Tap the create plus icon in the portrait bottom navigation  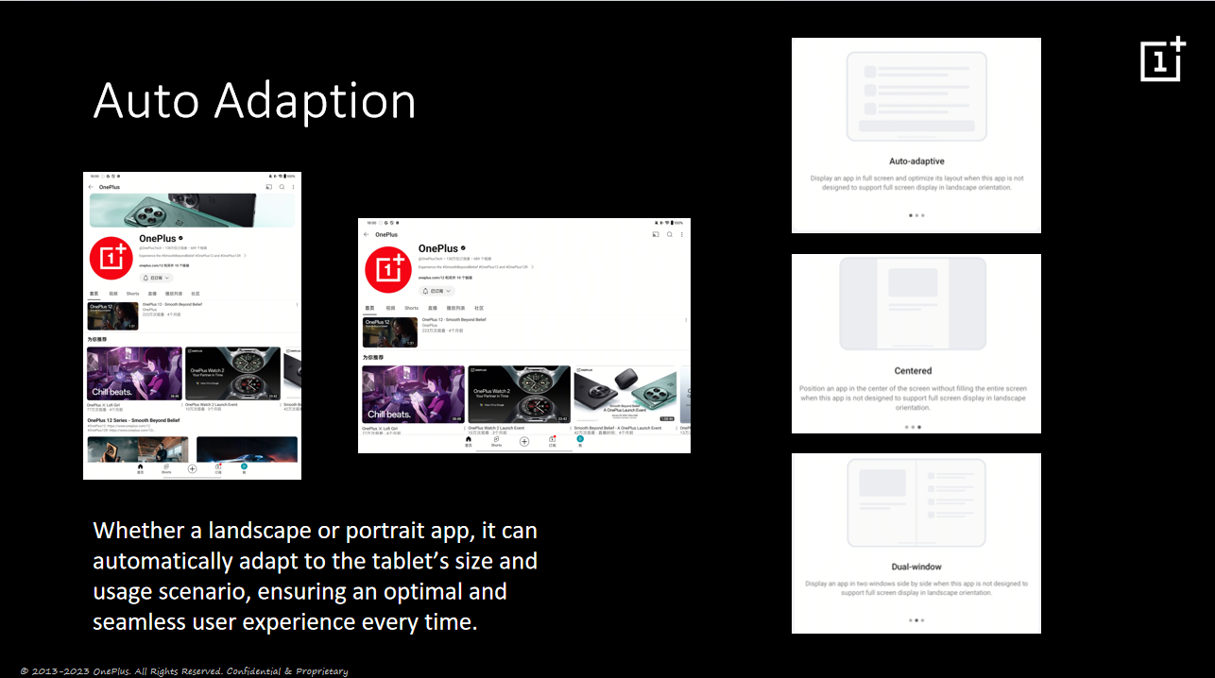pos(192,468)
